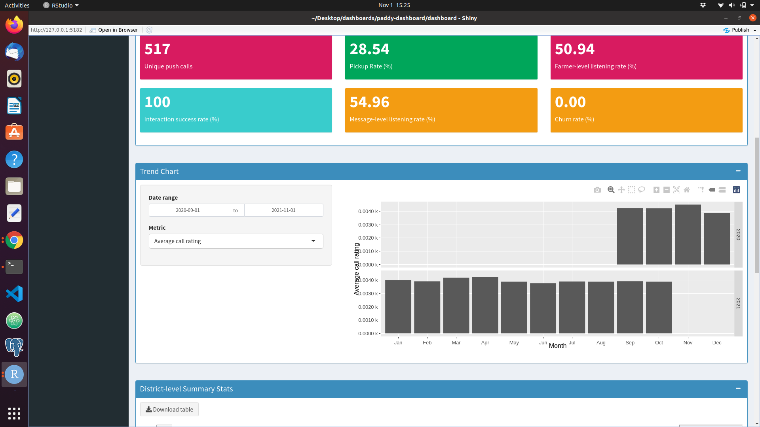760x427 pixels.
Task: Click the Autoscale chart icon
Action: (x=676, y=190)
